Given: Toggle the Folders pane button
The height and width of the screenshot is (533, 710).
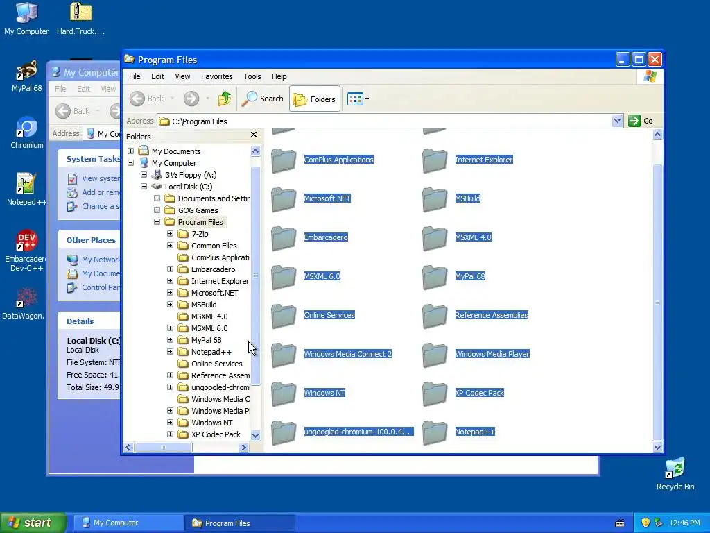Looking at the screenshot, I should [x=314, y=99].
